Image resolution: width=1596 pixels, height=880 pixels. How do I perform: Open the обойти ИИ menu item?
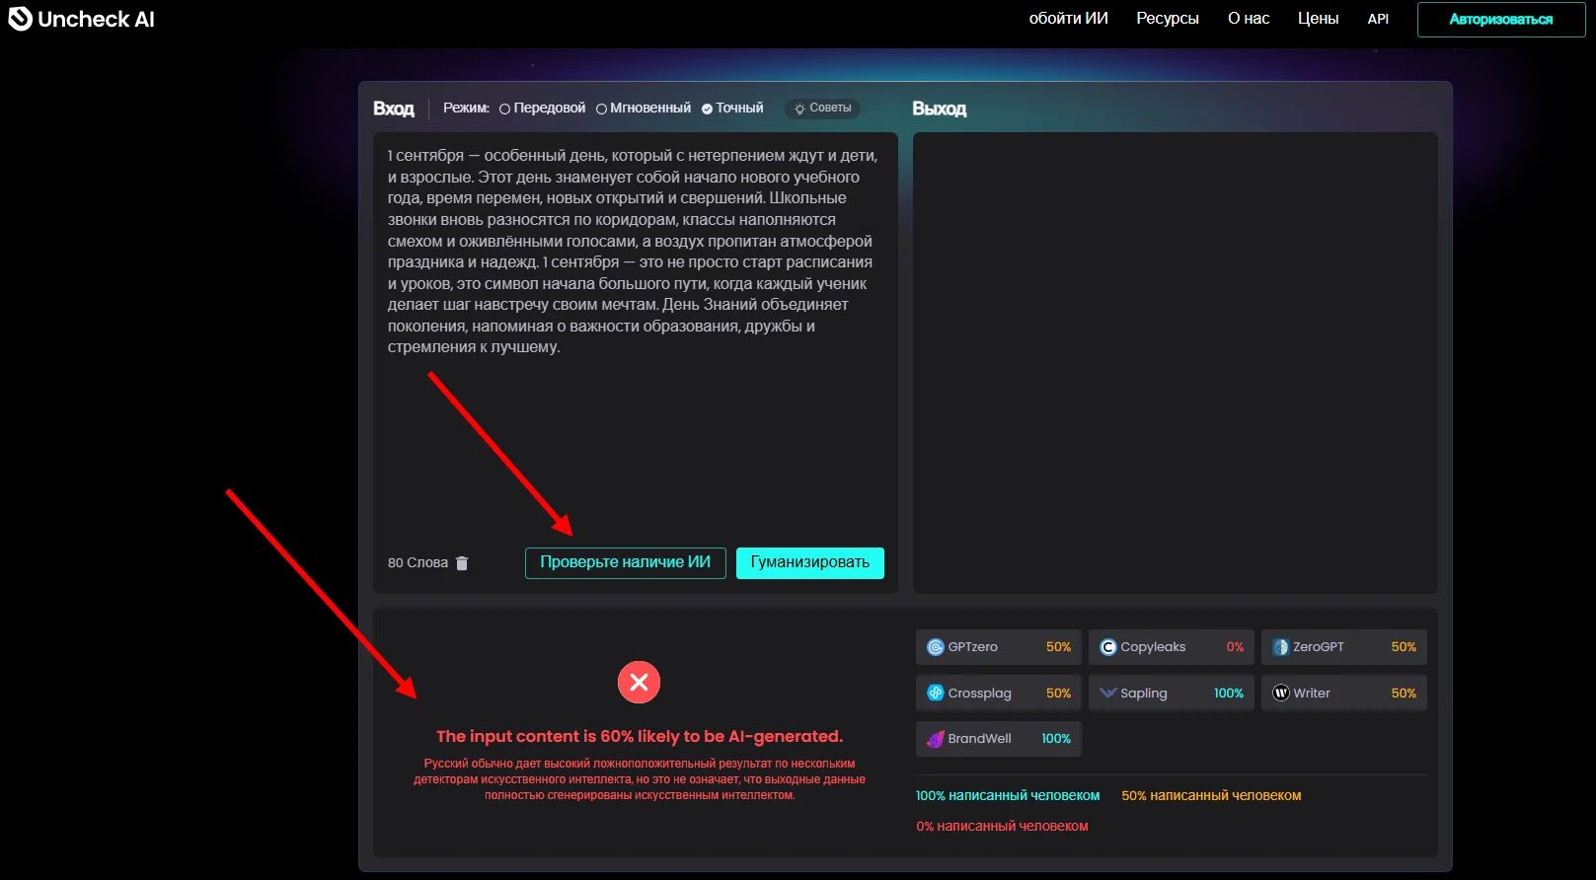coord(1068,19)
